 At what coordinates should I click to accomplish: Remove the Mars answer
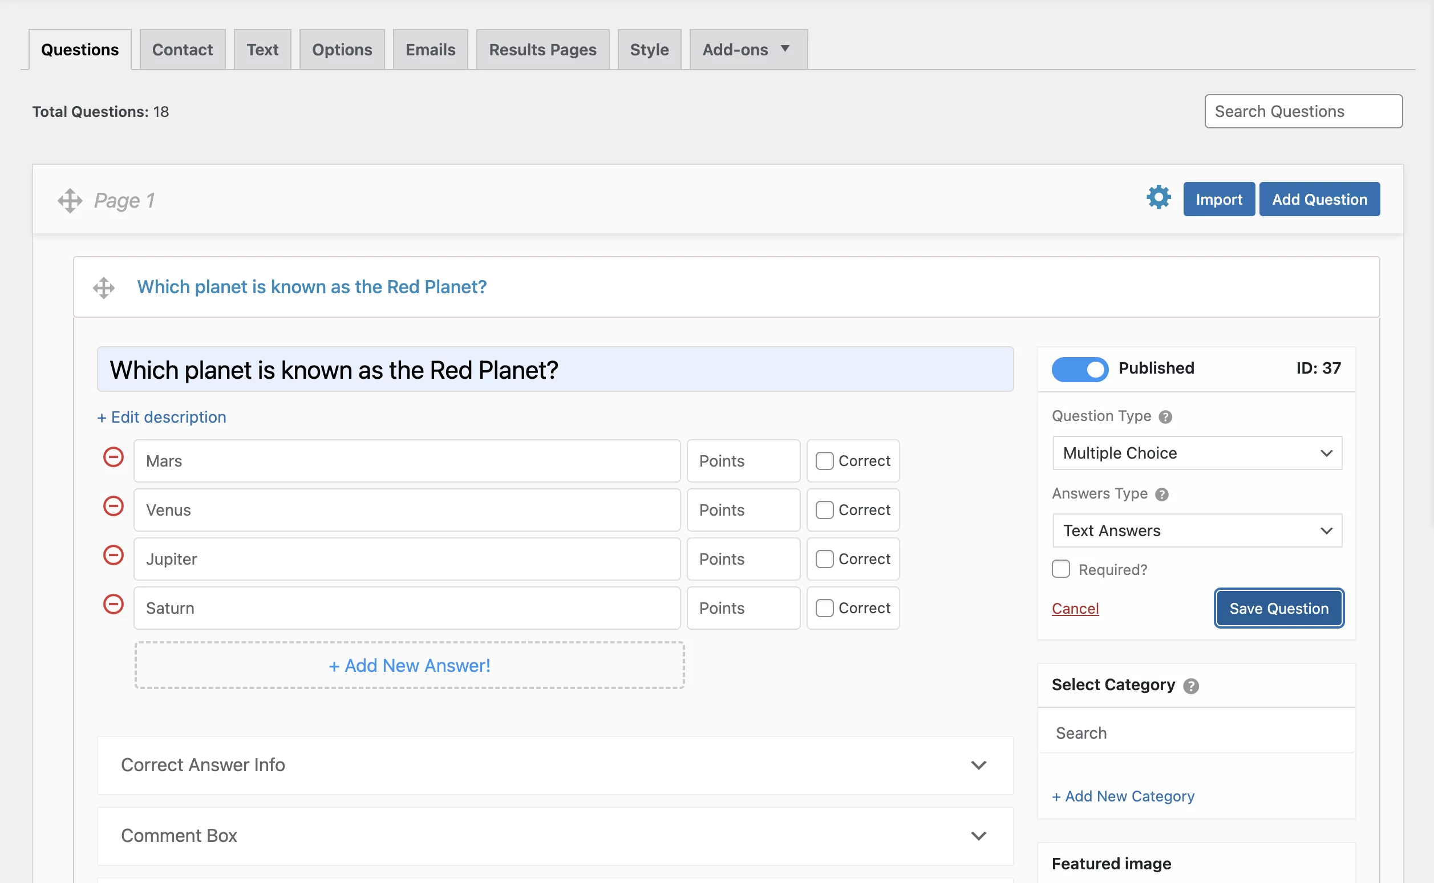coord(114,457)
